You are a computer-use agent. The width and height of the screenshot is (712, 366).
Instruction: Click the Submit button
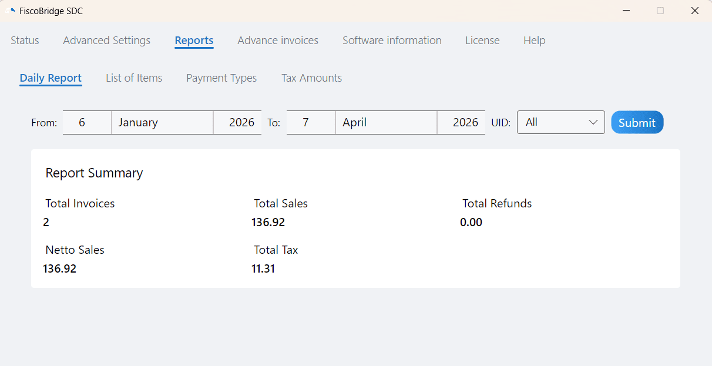(x=637, y=122)
